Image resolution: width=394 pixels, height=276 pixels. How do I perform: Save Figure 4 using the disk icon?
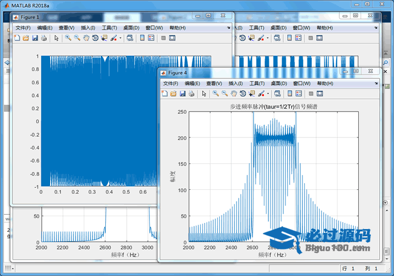tap(182, 94)
